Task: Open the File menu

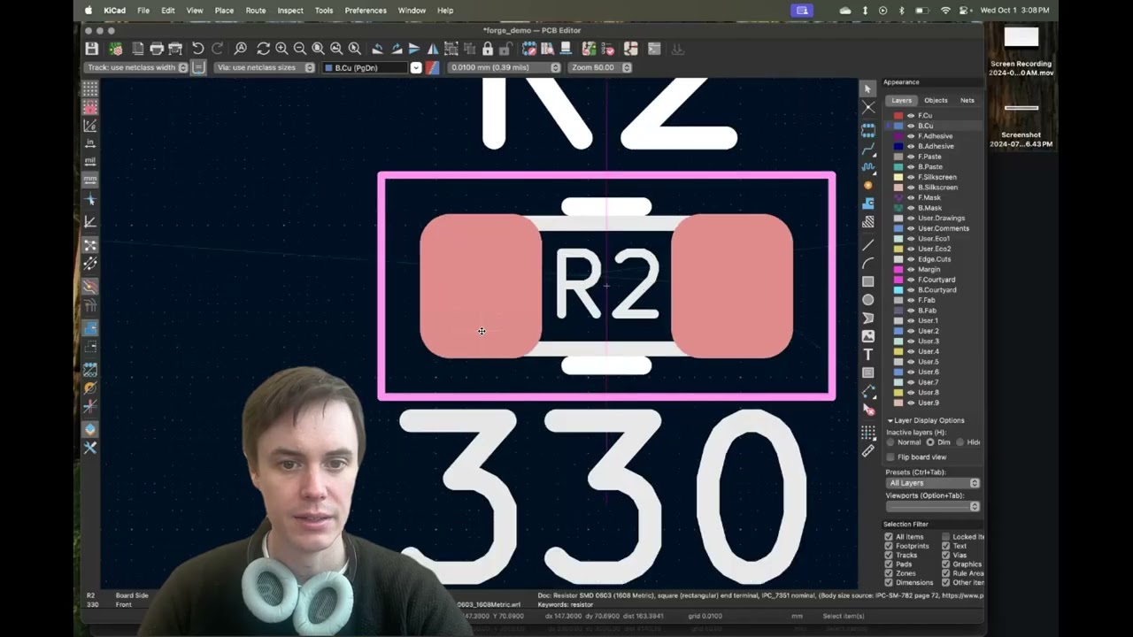Action: (x=143, y=11)
